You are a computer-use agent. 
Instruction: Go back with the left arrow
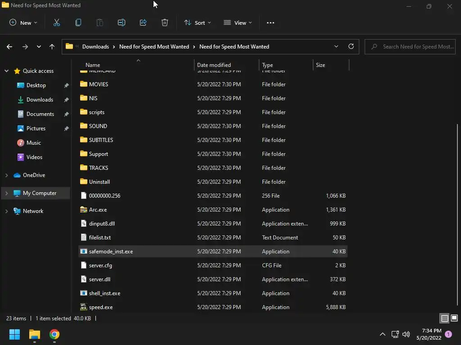click(x=9, y=47)
